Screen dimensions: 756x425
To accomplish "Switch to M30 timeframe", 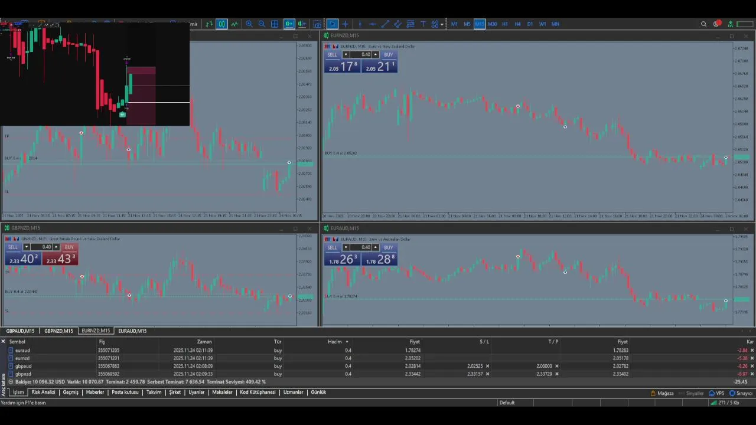I will tap(492, 24).
